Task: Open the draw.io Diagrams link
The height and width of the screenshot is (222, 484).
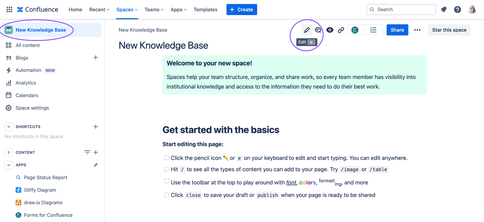Action: tap(43, 202)
